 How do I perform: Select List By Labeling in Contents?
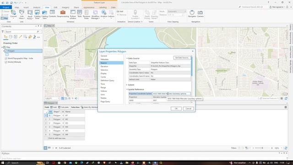[30, 37]
